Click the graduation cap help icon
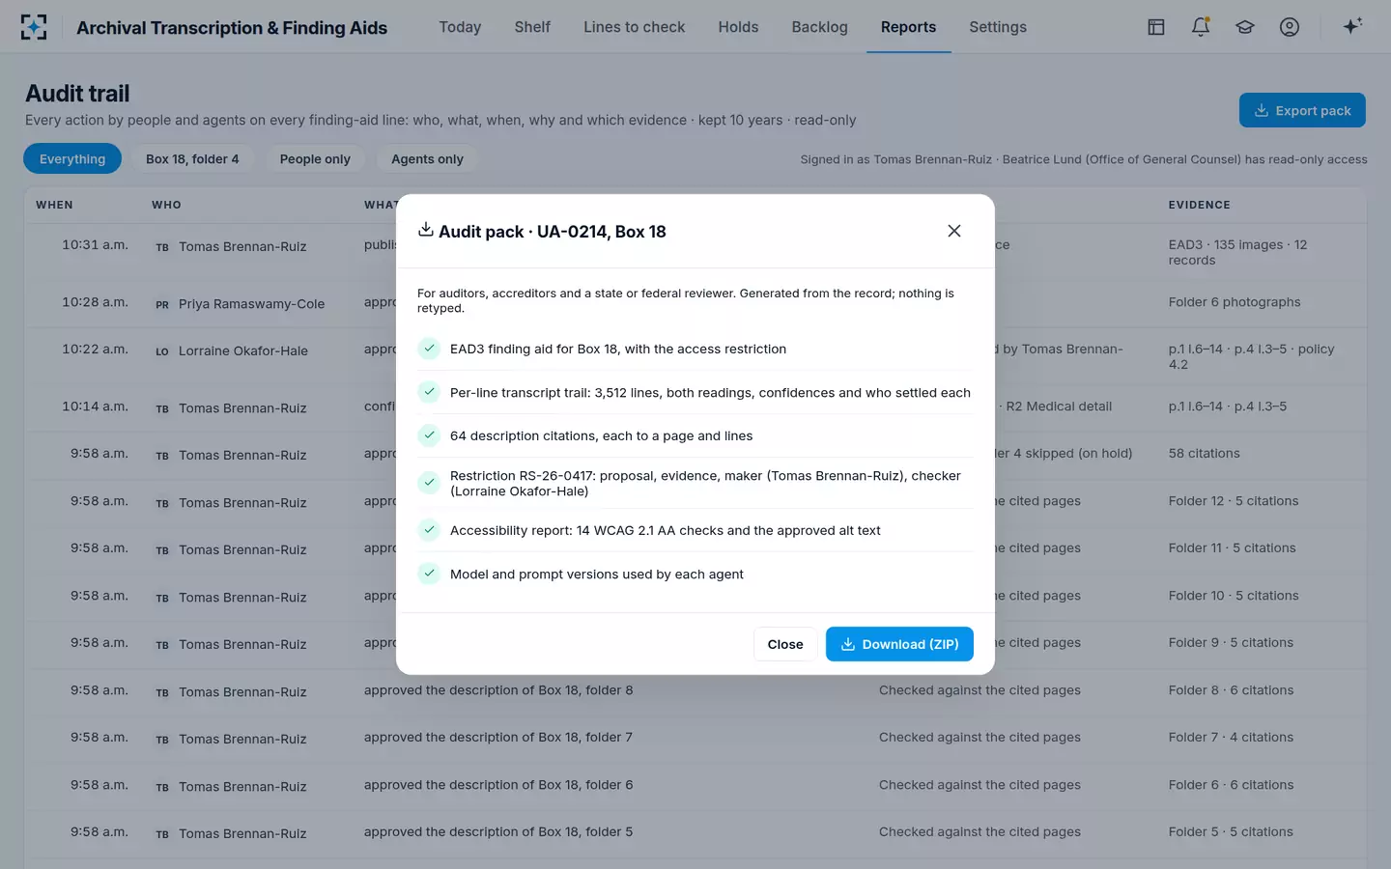Screen dimensions: 1391x869 1245,27
